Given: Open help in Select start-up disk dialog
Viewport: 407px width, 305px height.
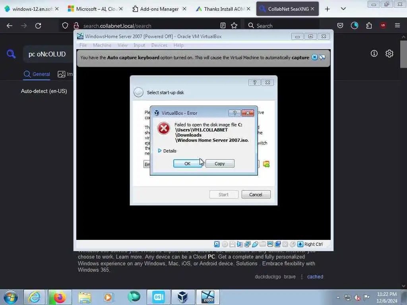Looking at the screenshot, I should pos(254,83).
